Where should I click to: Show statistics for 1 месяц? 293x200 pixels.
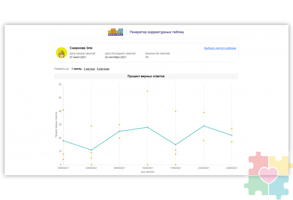76,69
